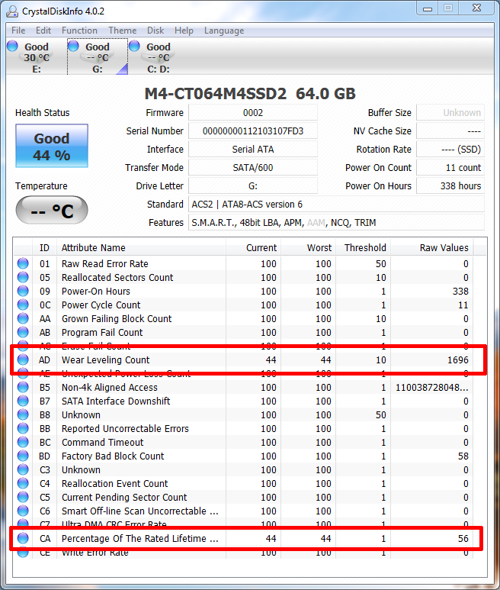The image size is (500, 590).
Task: Click status orb for Wear Leveling Count
Action: tap(23, 359)
